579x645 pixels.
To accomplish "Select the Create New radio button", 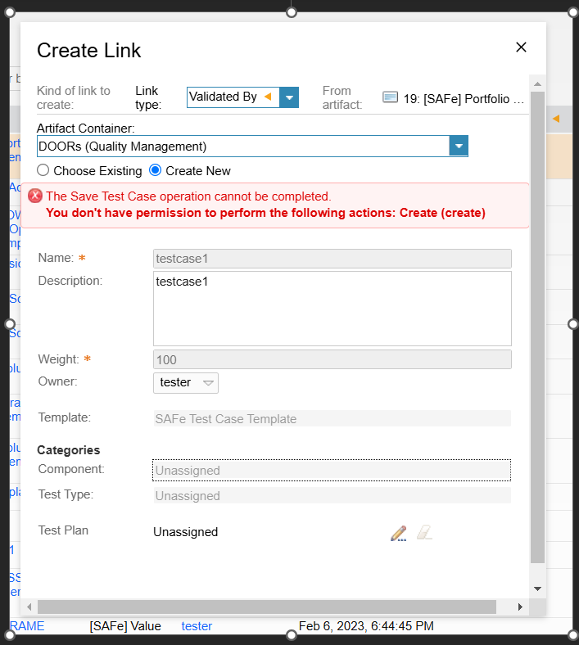I will tap(156, 171).
